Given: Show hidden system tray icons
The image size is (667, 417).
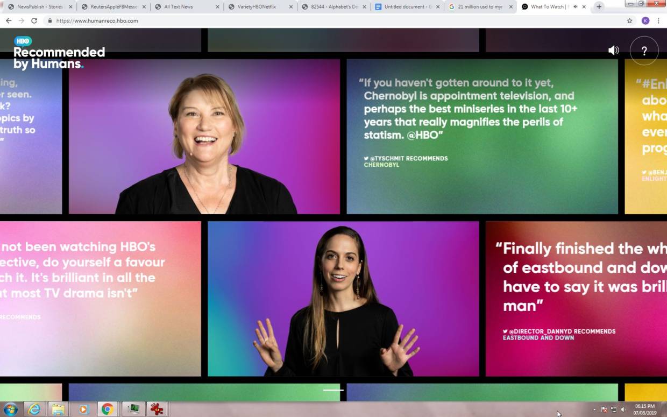Looking at the screenshot, I should 594,409.
